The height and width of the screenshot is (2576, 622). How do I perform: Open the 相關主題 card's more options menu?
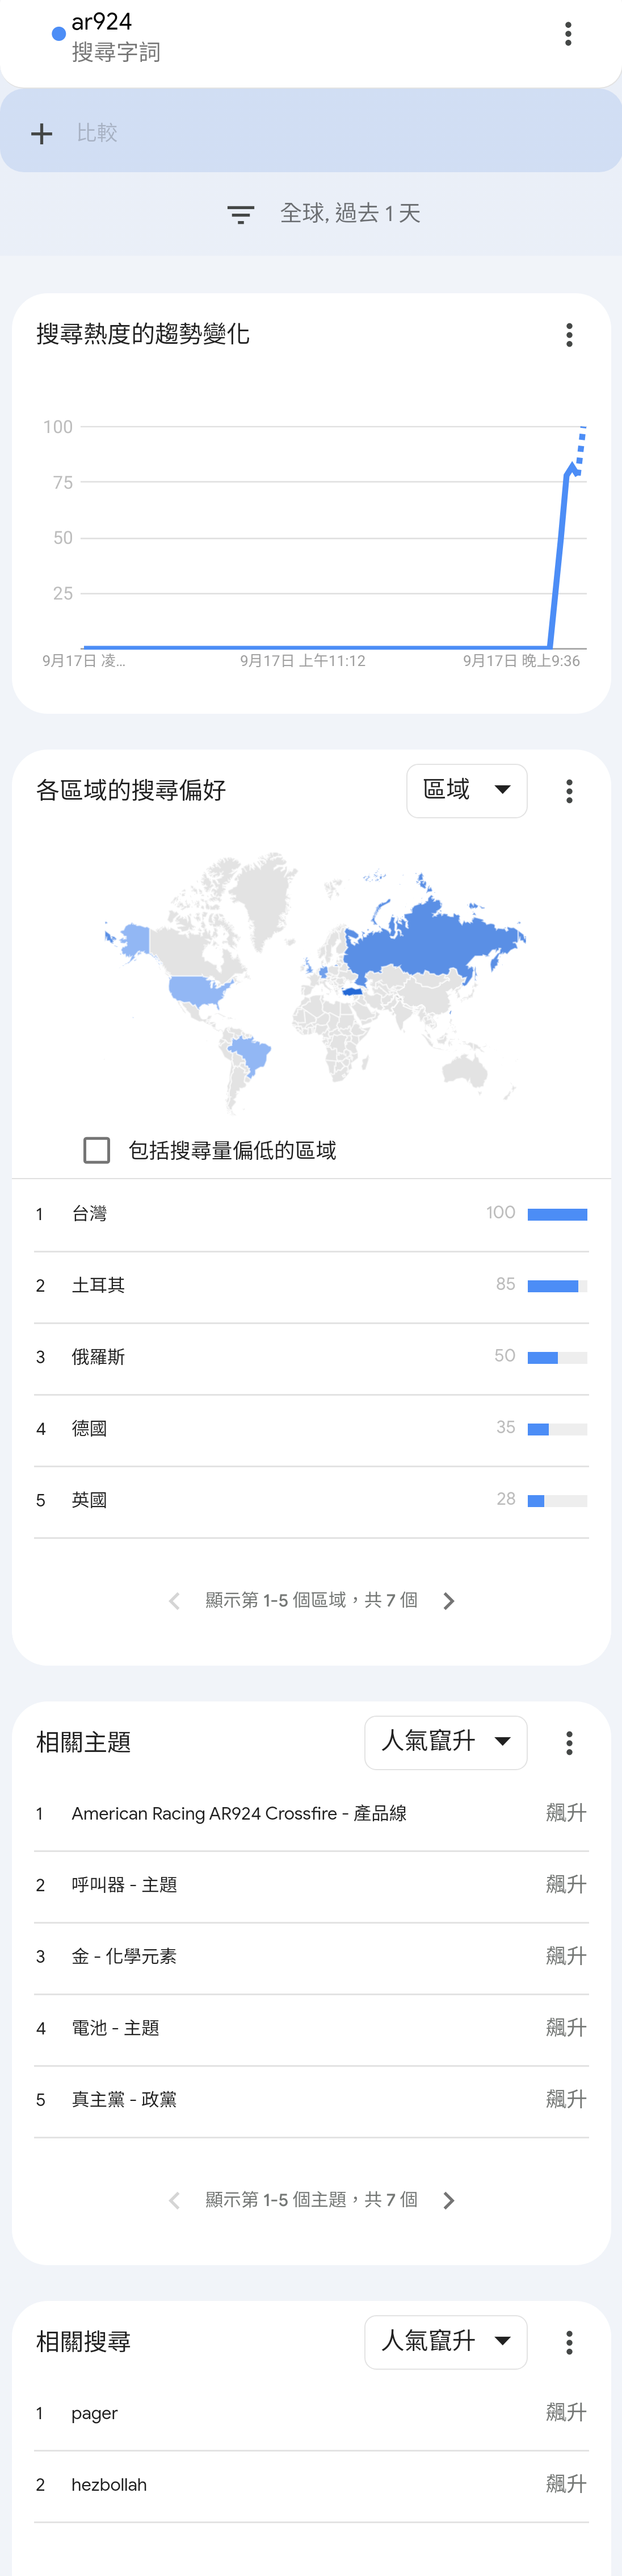[569, 1743]
